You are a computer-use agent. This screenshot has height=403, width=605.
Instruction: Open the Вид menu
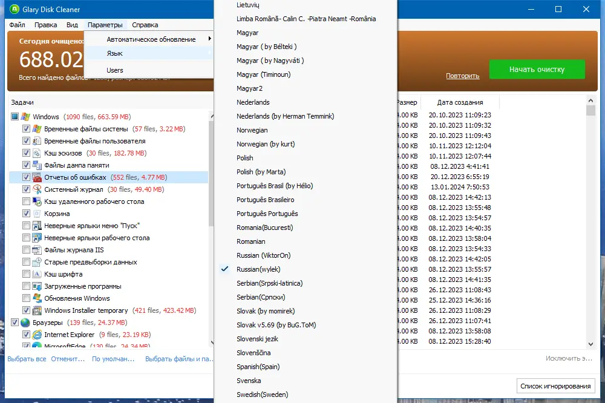(x=72, y=25)
